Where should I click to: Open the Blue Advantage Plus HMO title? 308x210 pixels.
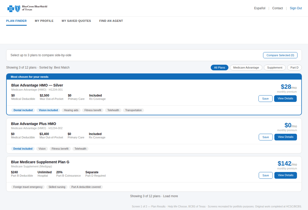pyautogui.click(x=33, y=124)
